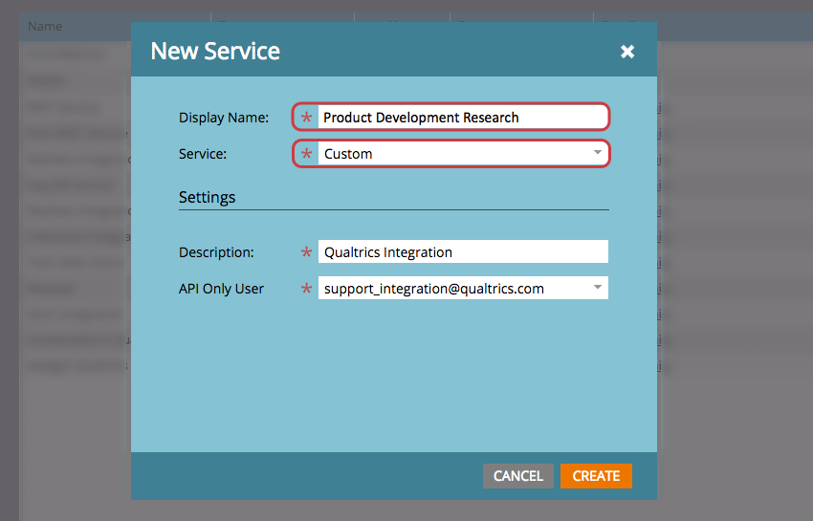Click the Description field label
The height and width of the screenshot is (521, 813).
point(216,252)
